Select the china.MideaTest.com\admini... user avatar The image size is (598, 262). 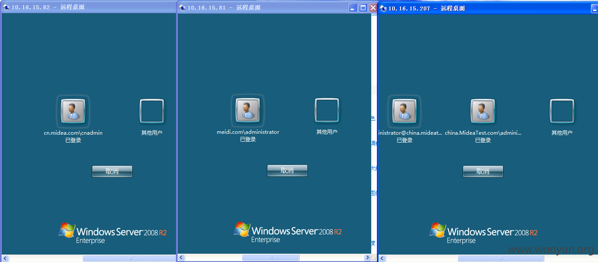[483, 110]
